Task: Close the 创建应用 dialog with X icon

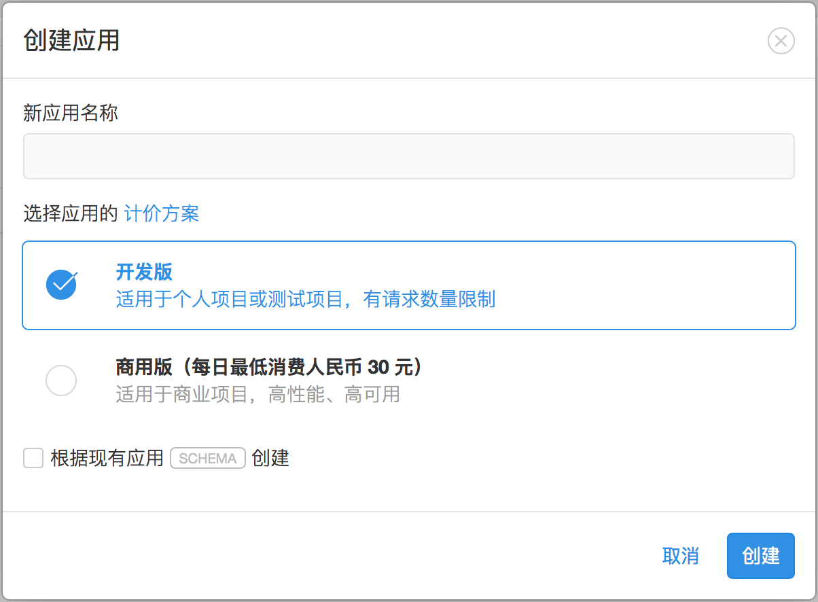Action: tap(781, 41)
